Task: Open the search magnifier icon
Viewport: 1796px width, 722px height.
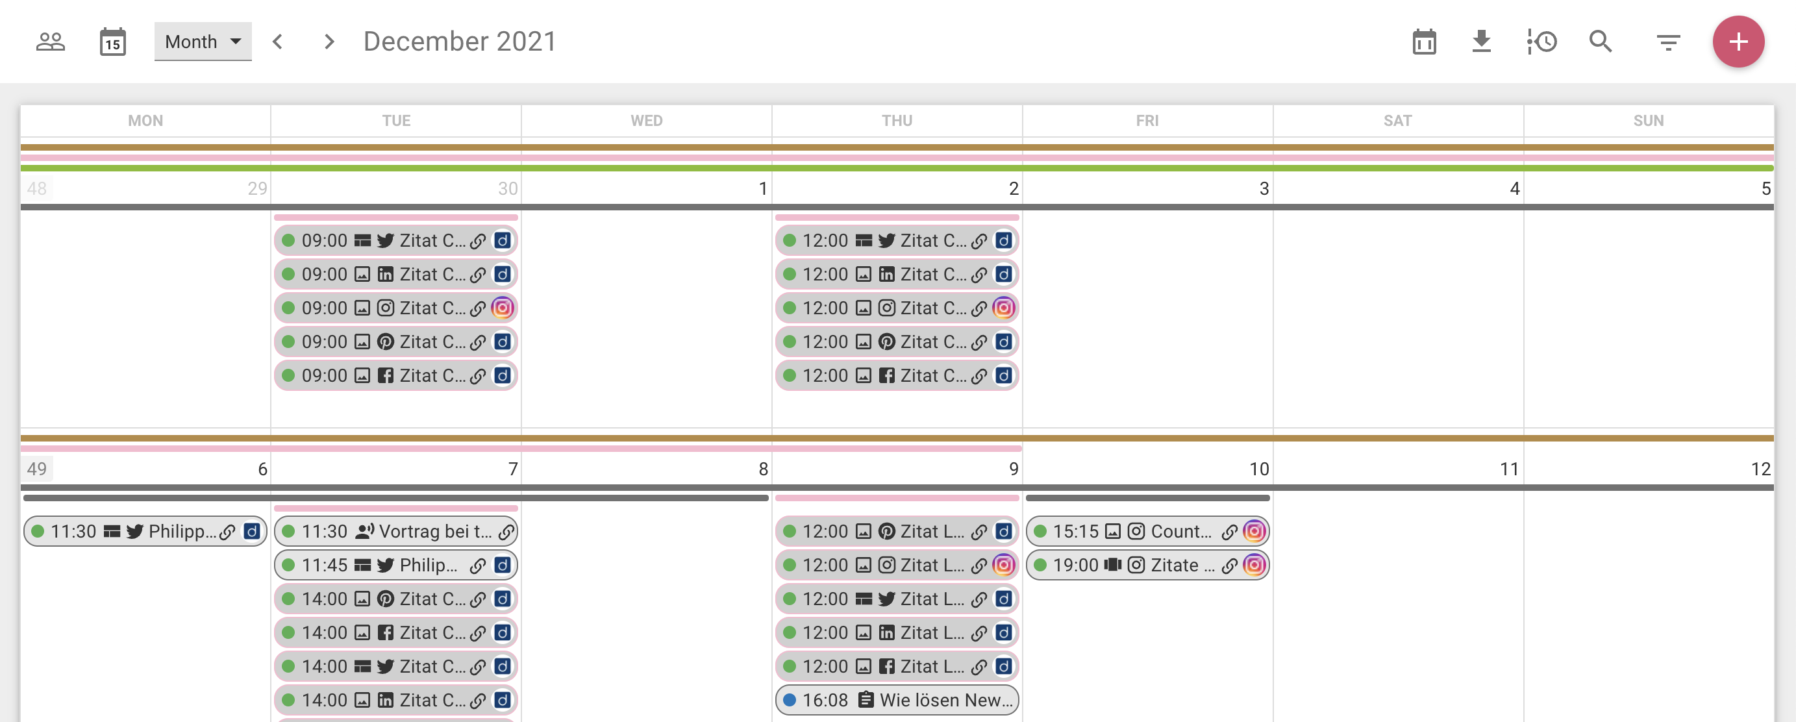Action: pyautogui.click(x=1601, y=42)
